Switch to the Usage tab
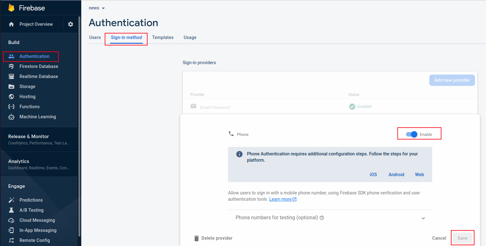This screenshot has height=246, width=486. click(190, 37)
